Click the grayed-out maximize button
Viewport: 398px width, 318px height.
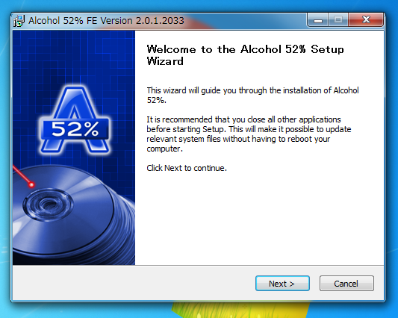click(338, 20)
